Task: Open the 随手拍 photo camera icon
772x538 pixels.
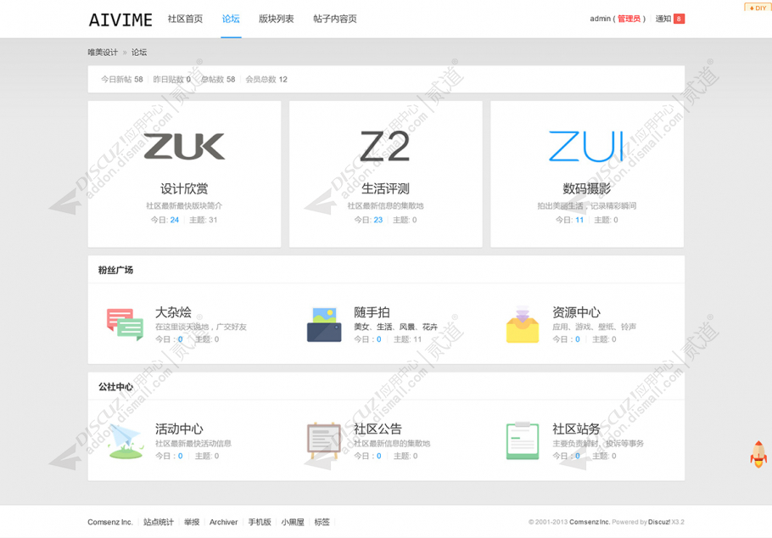Action: [324, 325]
